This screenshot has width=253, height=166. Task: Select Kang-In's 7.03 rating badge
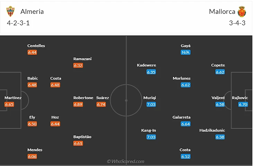[151, 137]
